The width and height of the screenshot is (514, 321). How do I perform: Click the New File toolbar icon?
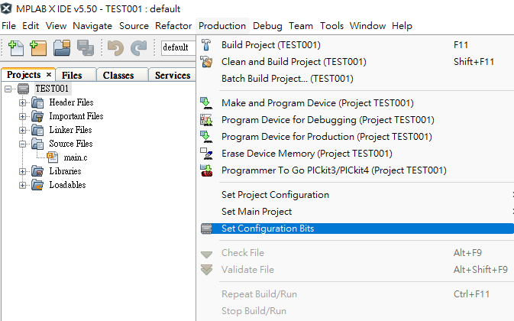coord(16,48)
